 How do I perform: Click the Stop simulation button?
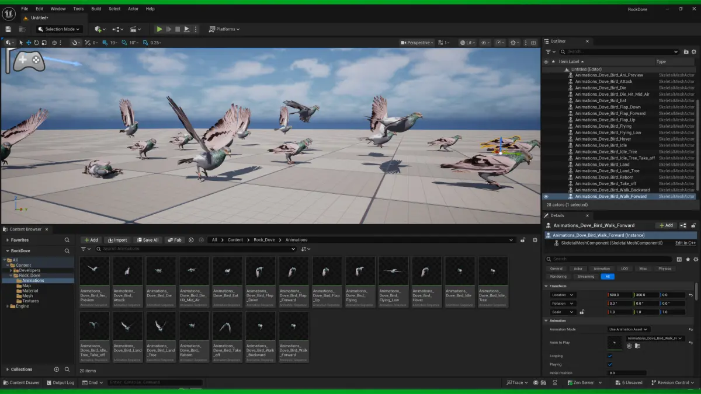(178, 29)
